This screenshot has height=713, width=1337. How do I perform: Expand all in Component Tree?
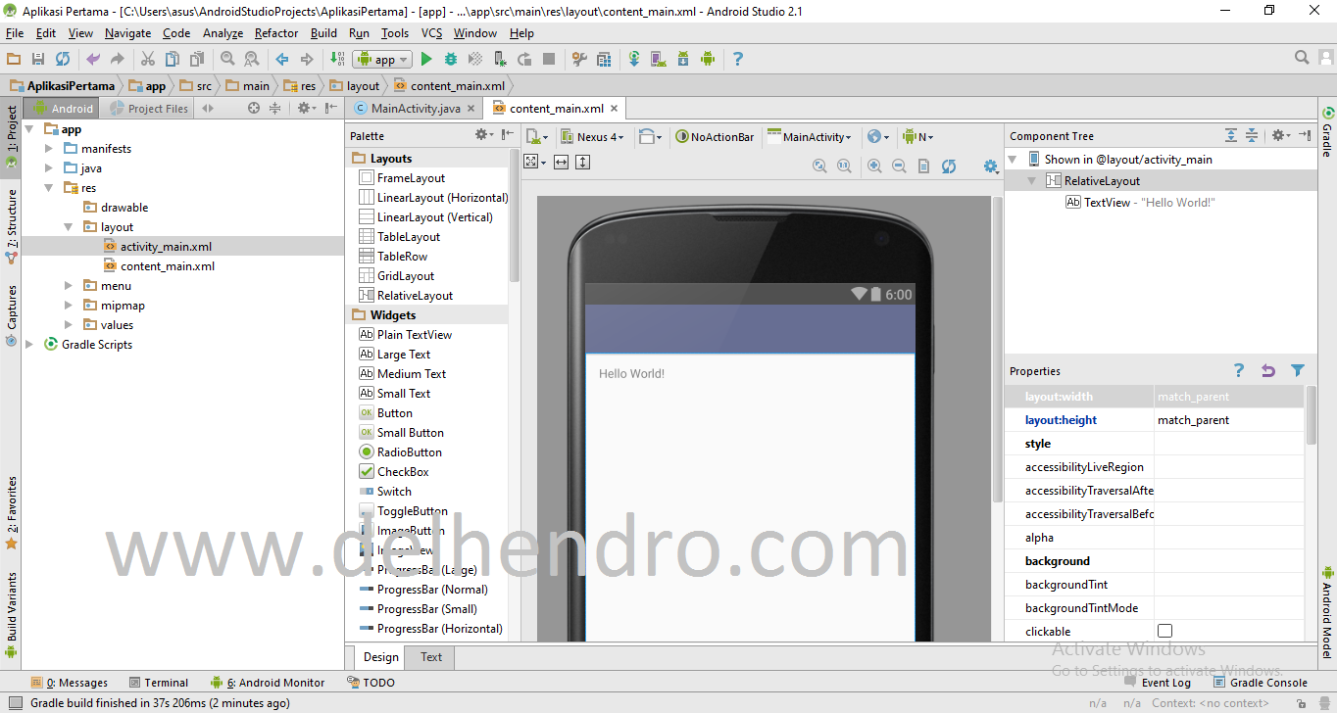pyautogui.click(x=1231, y=136)
